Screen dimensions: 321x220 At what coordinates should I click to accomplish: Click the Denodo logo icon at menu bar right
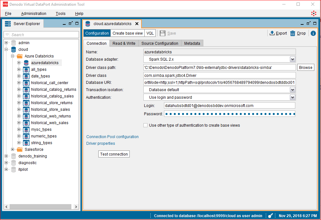point(313,14)
